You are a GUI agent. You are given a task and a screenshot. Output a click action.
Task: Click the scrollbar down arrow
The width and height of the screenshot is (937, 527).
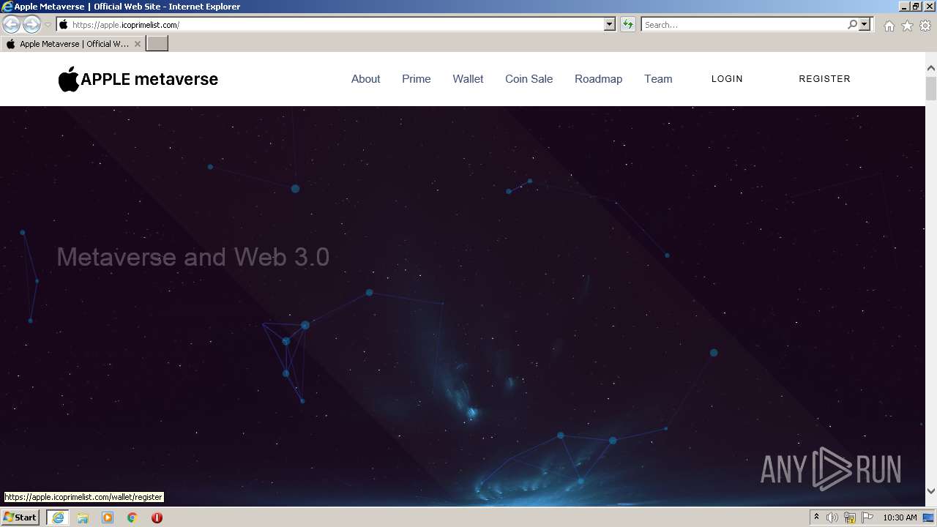pos(931,491)
